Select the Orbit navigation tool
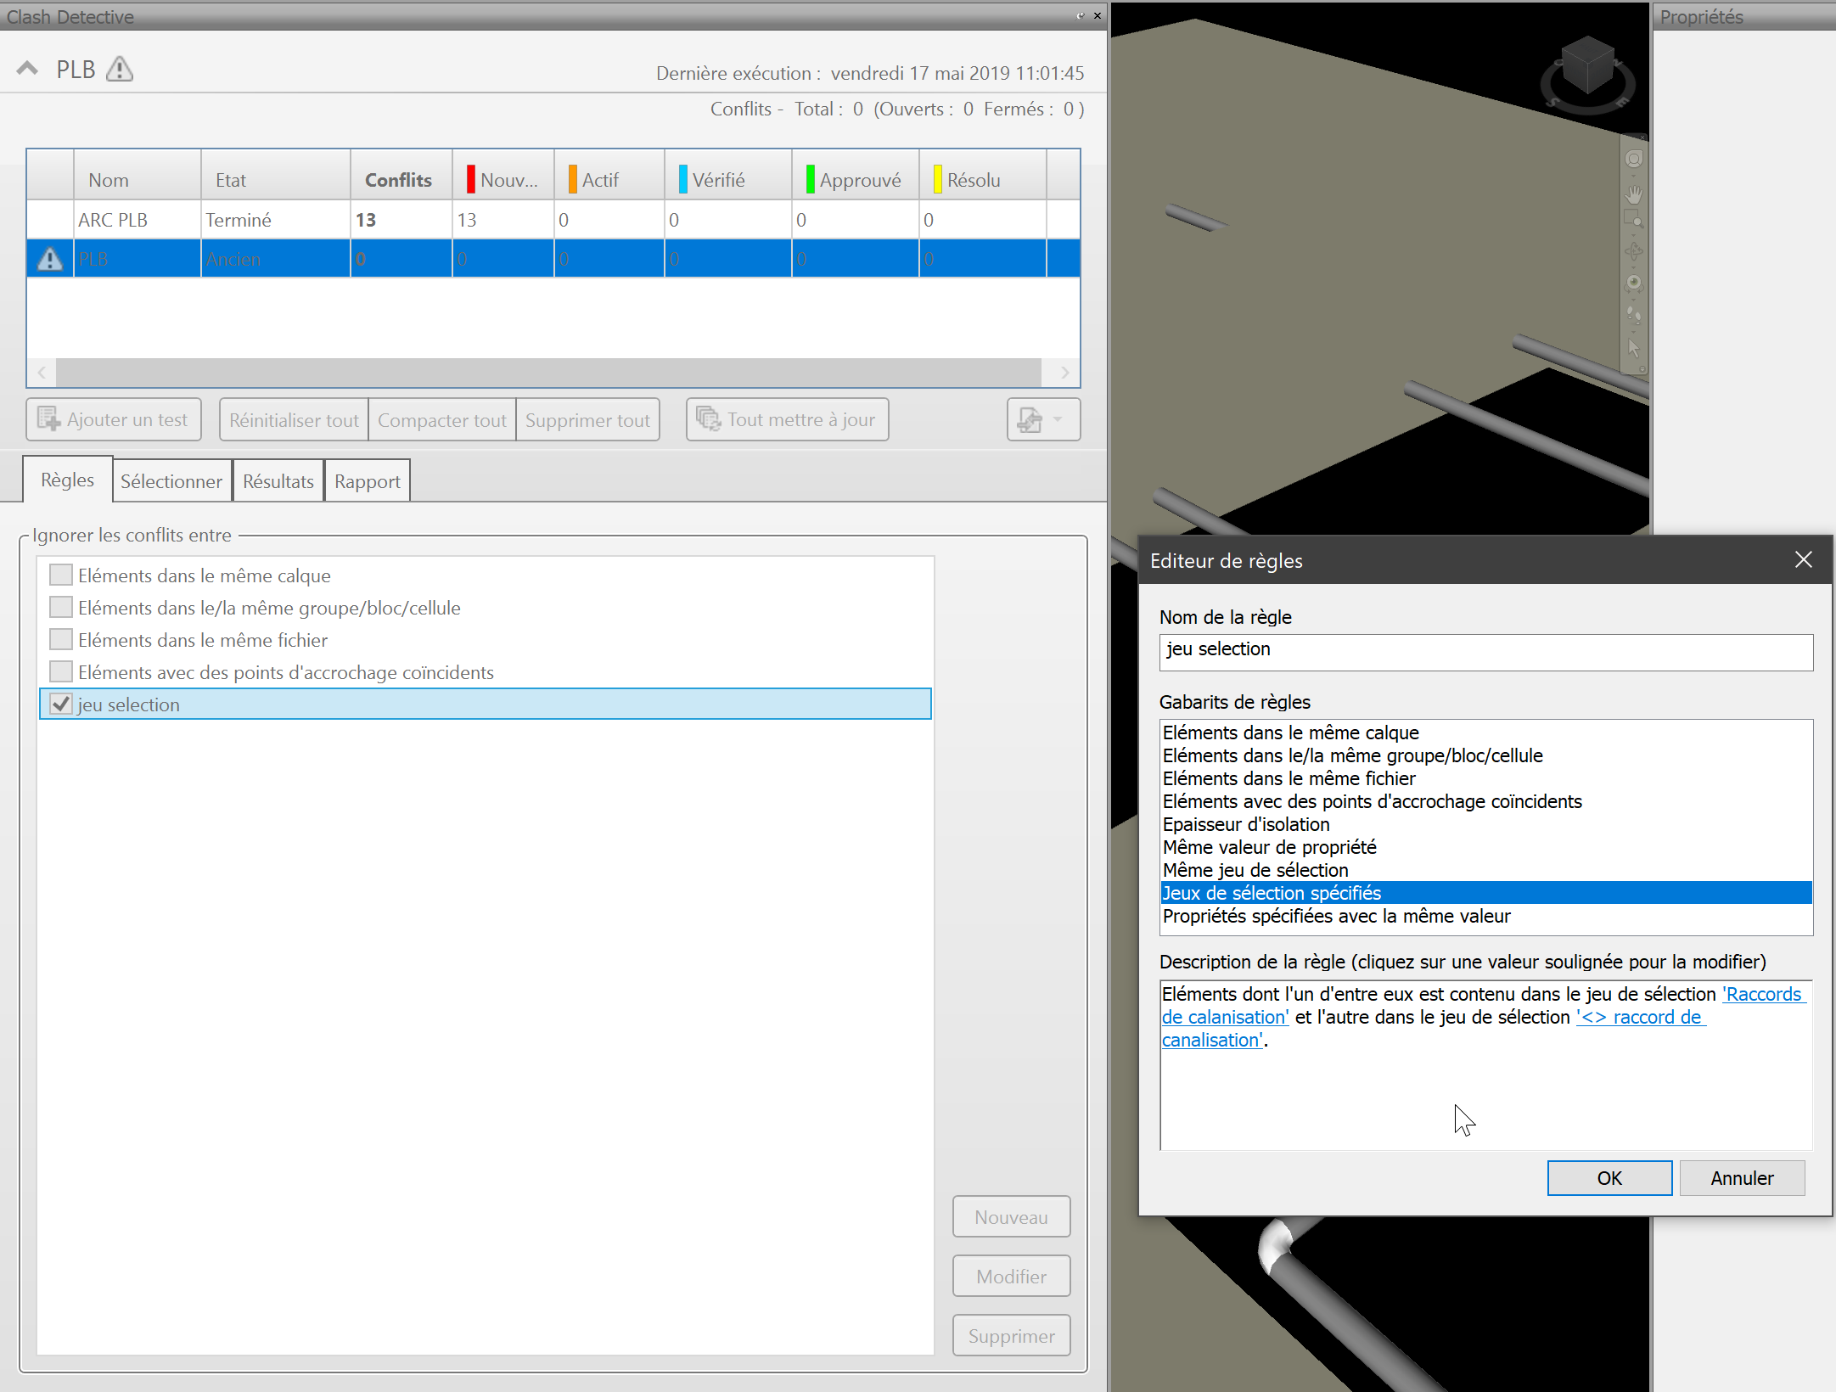1836x1392 pixels. click(1634, 251)
